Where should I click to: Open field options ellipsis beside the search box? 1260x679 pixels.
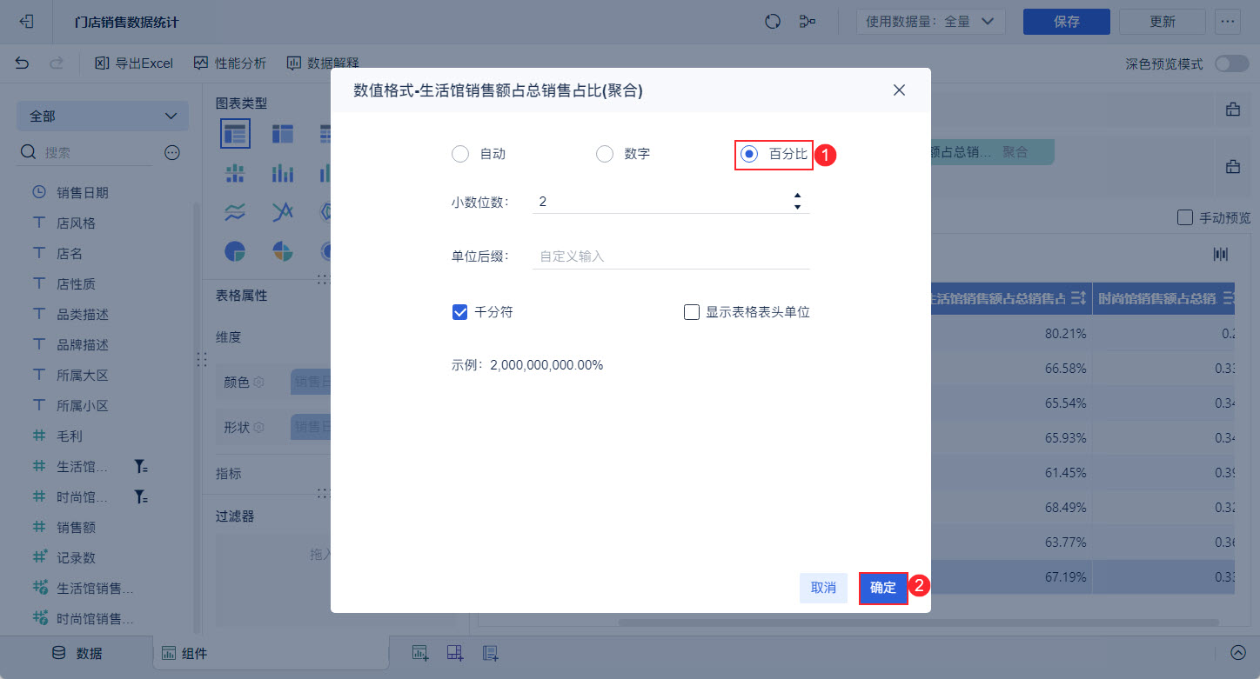(x=172, y=152)
